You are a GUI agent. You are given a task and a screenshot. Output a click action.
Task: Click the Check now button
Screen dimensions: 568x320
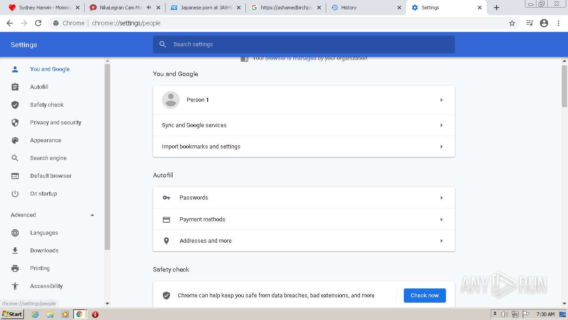[x=425, y=296]
